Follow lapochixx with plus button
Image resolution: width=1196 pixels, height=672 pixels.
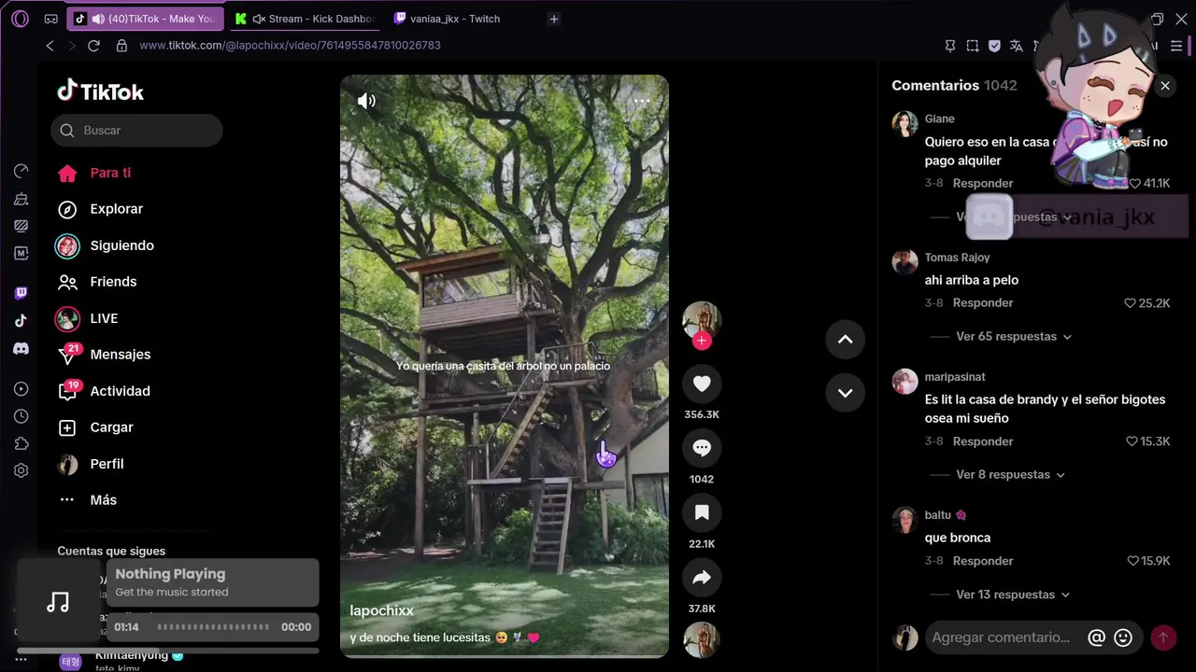point(702,341)
